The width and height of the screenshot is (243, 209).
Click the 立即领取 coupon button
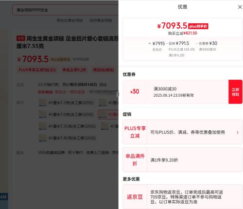pyautogui.click(x=235, y=92)
